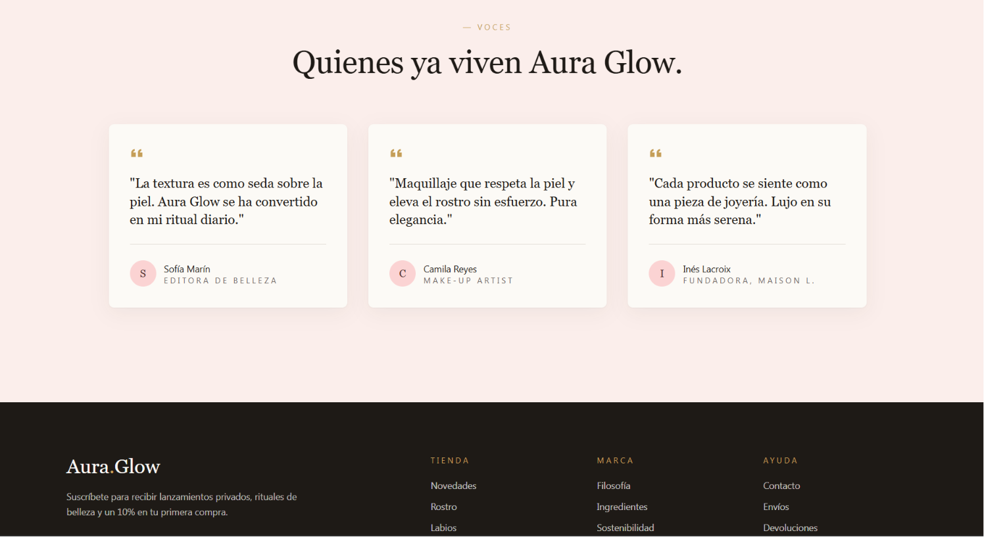Go to the Envíos footer link
This screenshot has height=537, width=984.
tap(776, 507)
